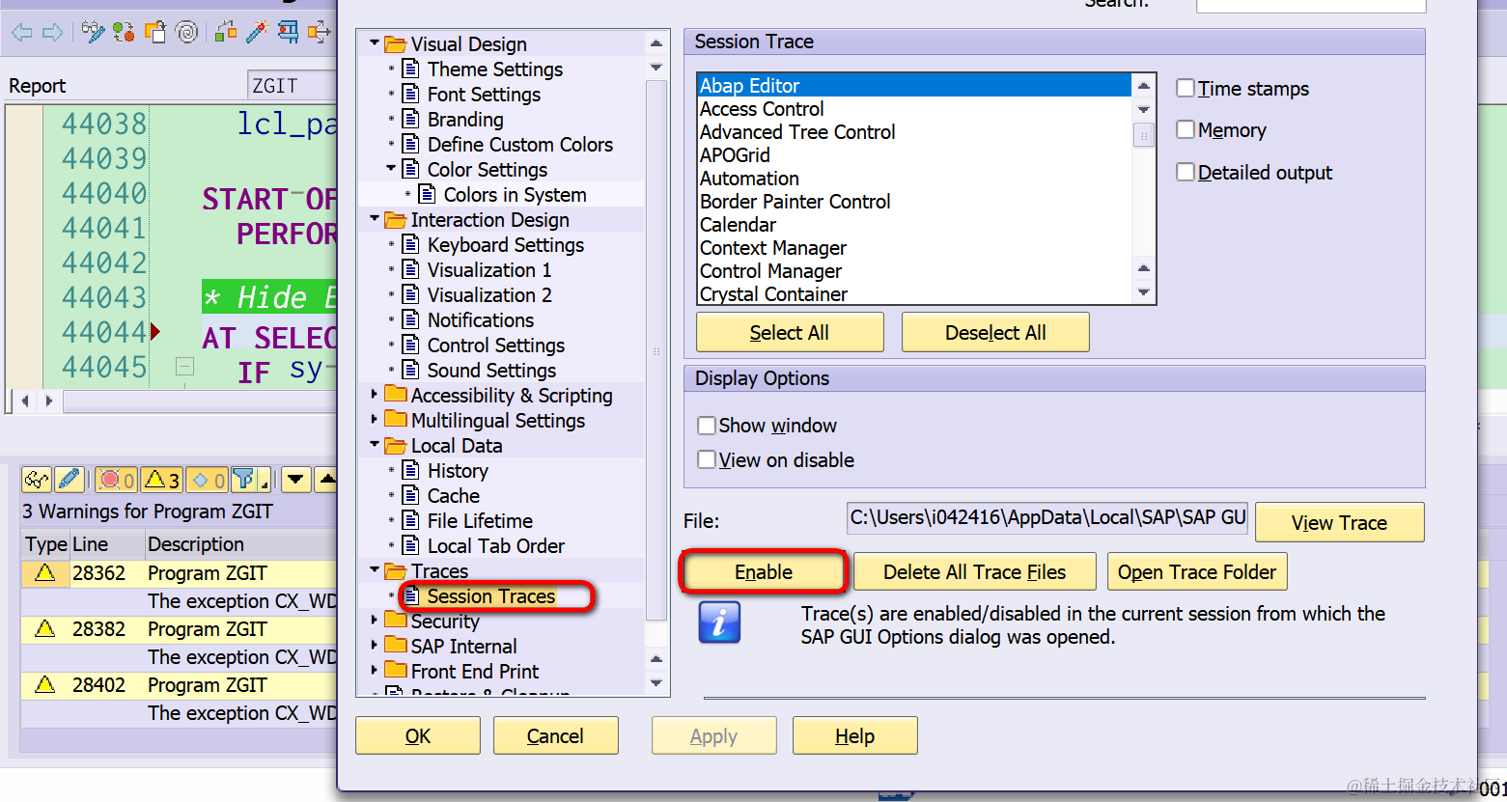Collapse the Local Data tree node
Image resolution: width=1507 pixels, height=802 pixels.
pyautogui.click(x=375, y=445)
